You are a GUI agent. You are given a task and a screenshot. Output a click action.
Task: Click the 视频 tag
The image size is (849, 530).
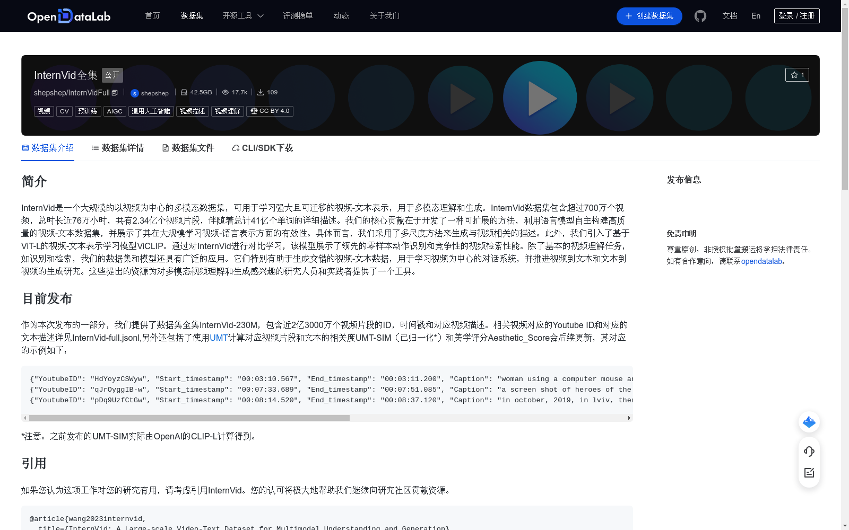click(44, 111)
